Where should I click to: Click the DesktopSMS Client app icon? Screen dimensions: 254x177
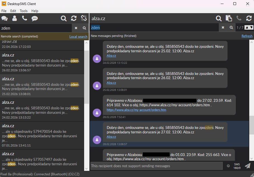click(x=4, y=4)
